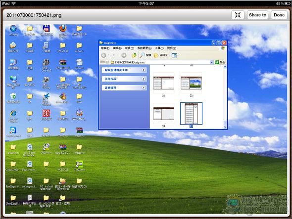Collapse the File and Folder Tasks panel
This screenshot has height=219, width=292.
coord(144,70)
